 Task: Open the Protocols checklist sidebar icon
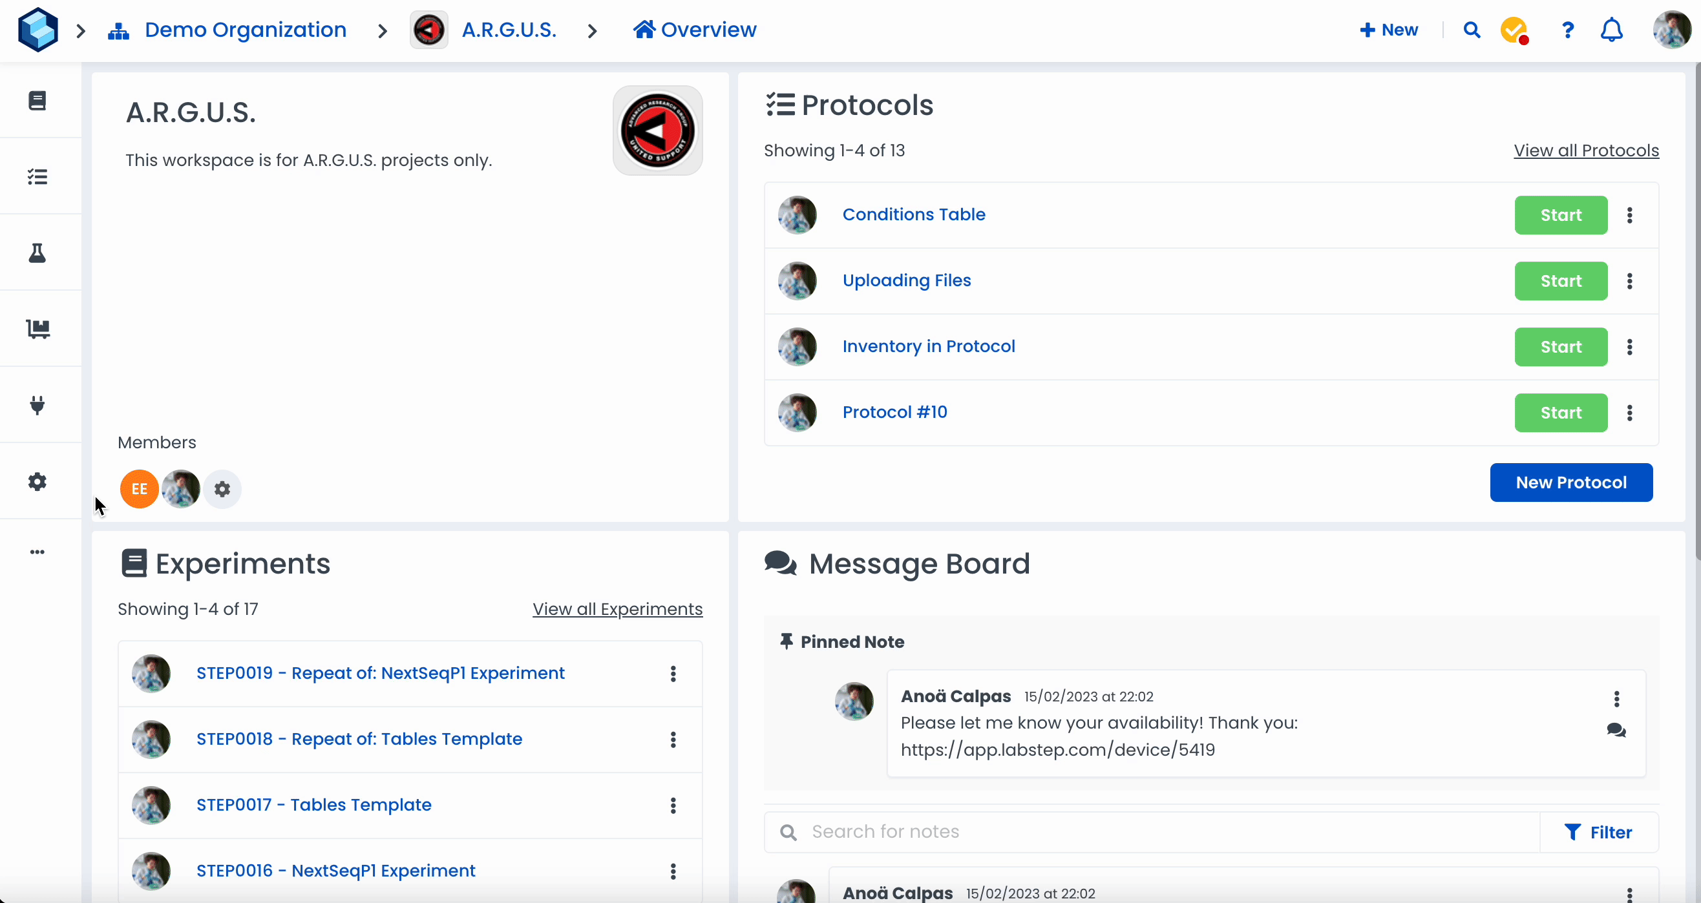pos(37,177)
